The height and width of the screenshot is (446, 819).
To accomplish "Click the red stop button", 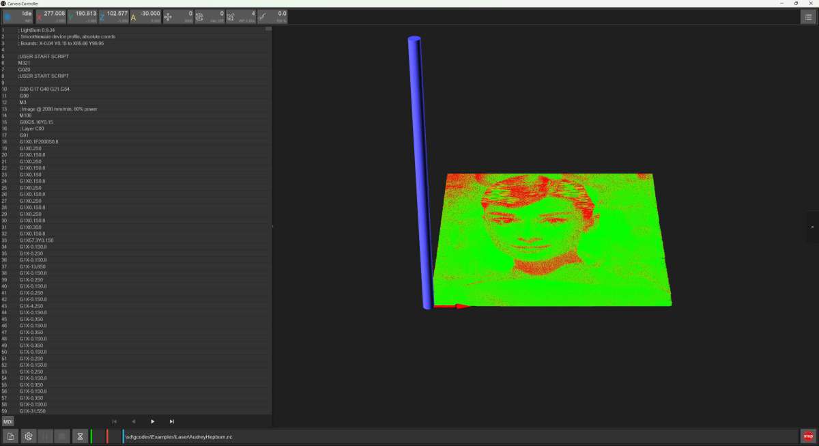I will (808, 436).
